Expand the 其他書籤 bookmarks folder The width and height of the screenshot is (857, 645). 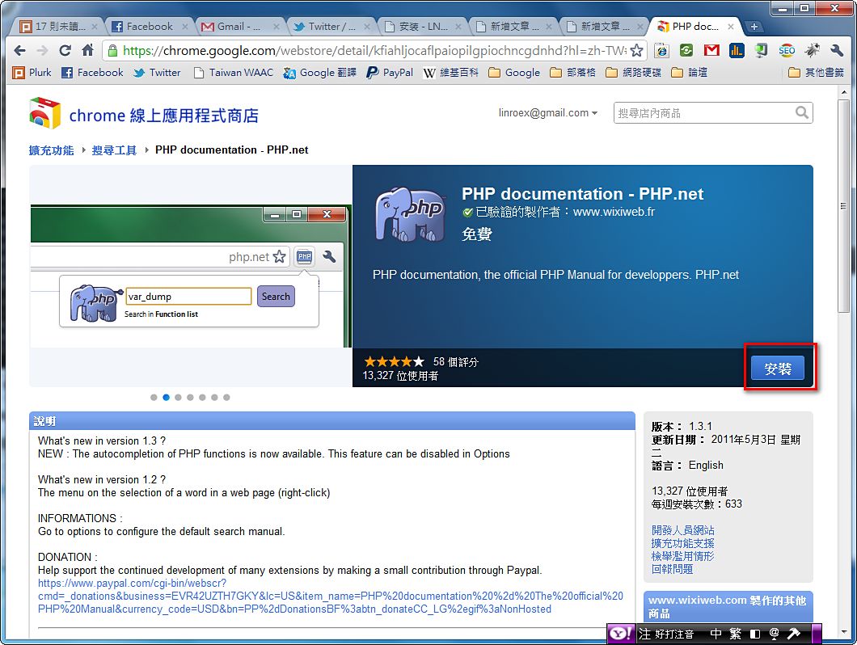tap(816, 72)
